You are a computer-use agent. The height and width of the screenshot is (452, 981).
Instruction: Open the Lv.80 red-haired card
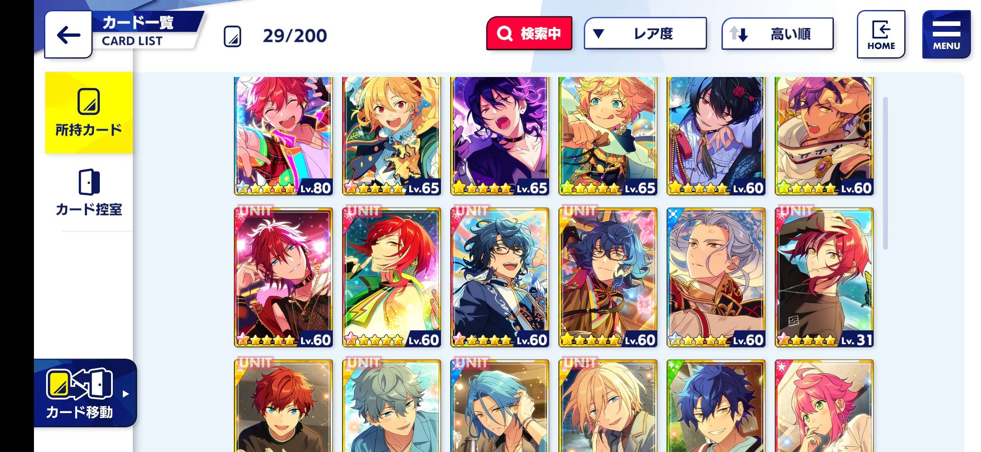pos(283,136)
